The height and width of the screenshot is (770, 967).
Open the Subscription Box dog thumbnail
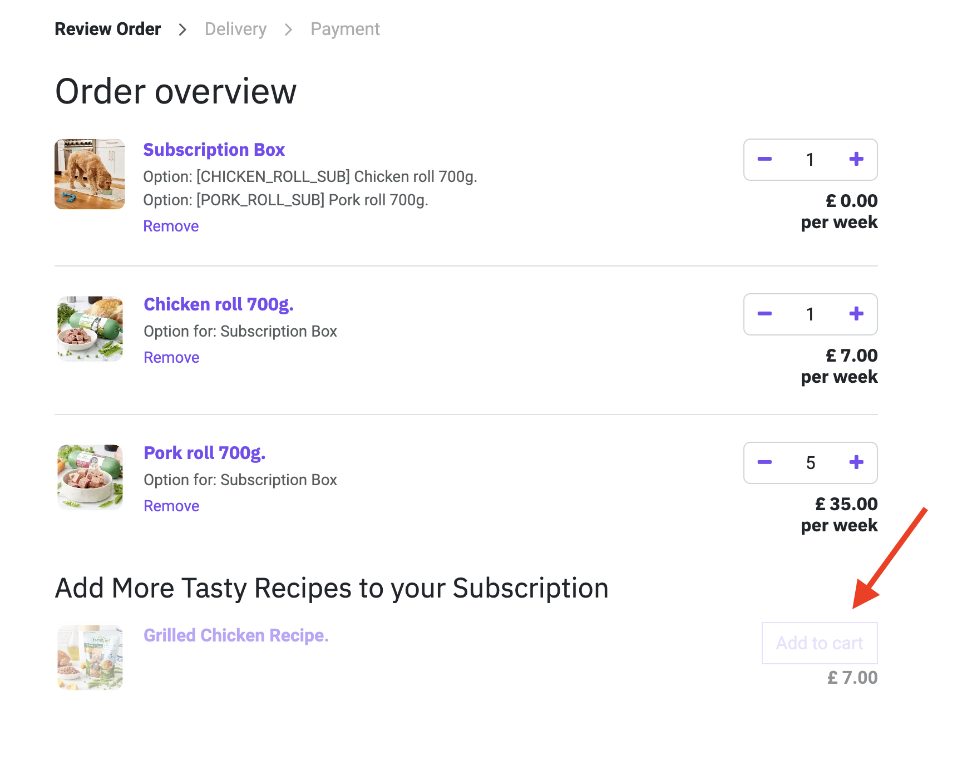90,174
